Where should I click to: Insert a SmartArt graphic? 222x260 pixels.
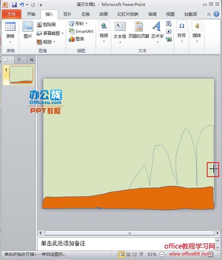click(x=81, y=31)
